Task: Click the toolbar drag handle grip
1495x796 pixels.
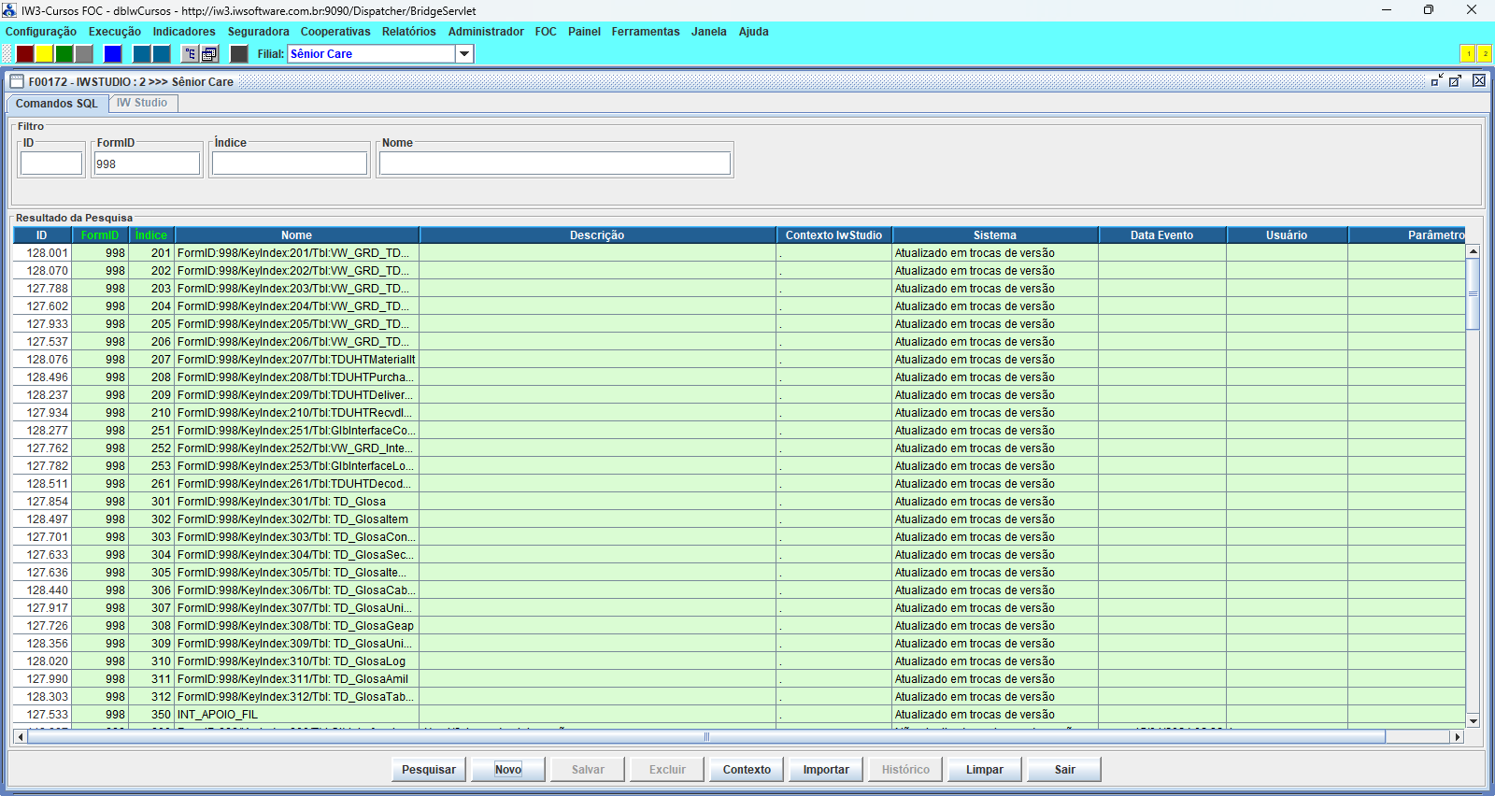Action: (7, 53)
